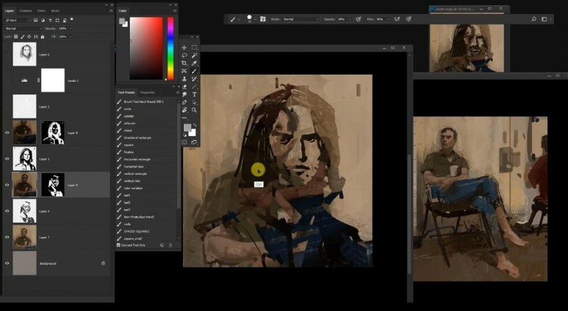Select the Pen tool
The width and height of the screenshot is (568, 311).
(184, 103)
